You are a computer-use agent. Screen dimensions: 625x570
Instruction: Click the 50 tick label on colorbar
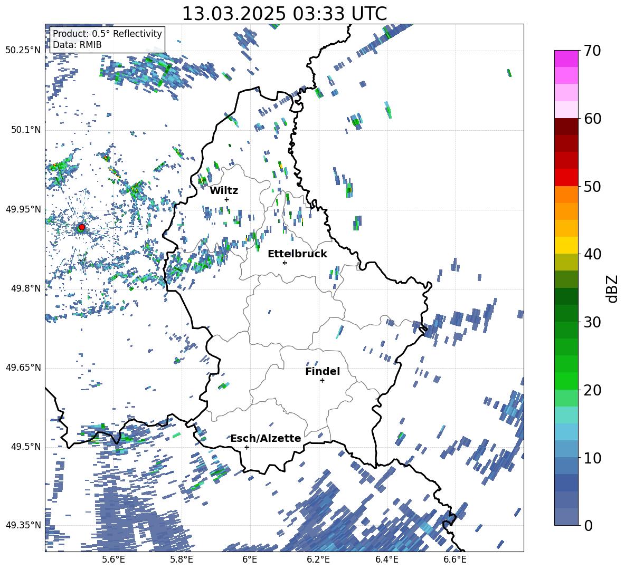[x=592, y=186]
